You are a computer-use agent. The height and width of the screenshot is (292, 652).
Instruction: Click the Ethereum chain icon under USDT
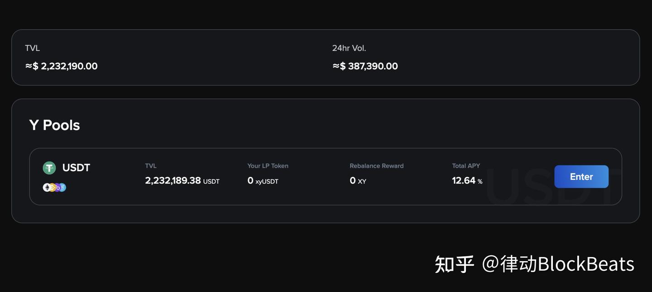coord(47,187)
